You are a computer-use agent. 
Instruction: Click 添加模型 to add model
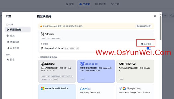click(146, 44)
